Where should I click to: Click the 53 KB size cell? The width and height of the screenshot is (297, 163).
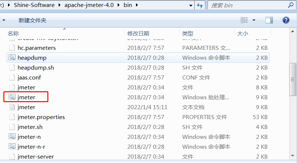(260, 117)
